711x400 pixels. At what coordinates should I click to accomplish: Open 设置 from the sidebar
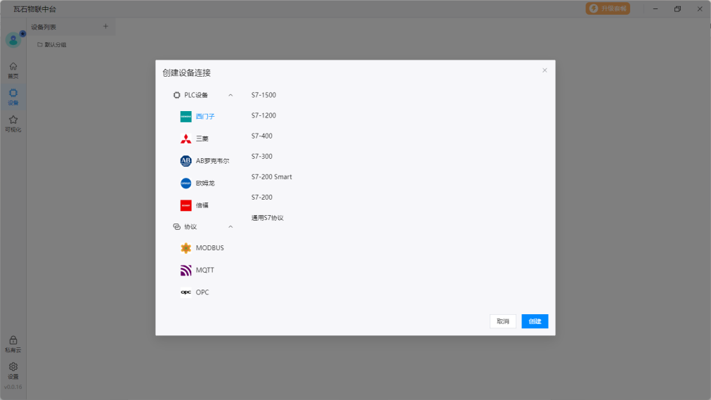[13, 370]
